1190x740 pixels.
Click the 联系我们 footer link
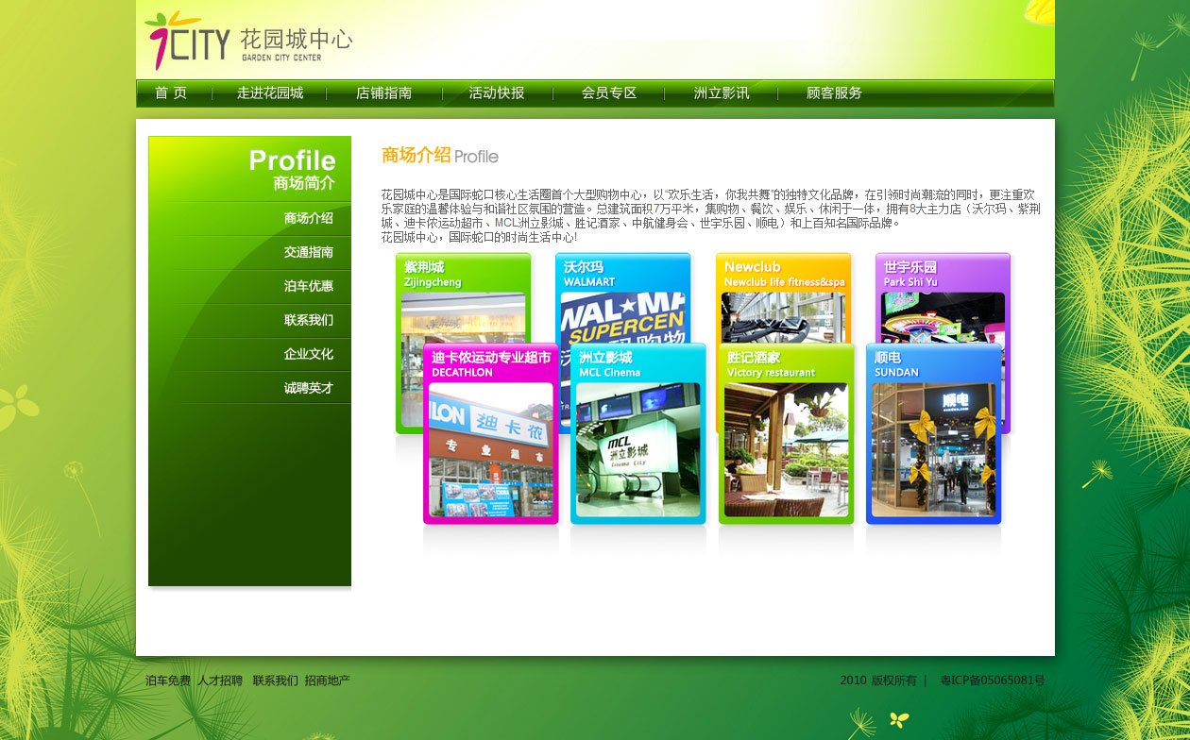[275, 681]
